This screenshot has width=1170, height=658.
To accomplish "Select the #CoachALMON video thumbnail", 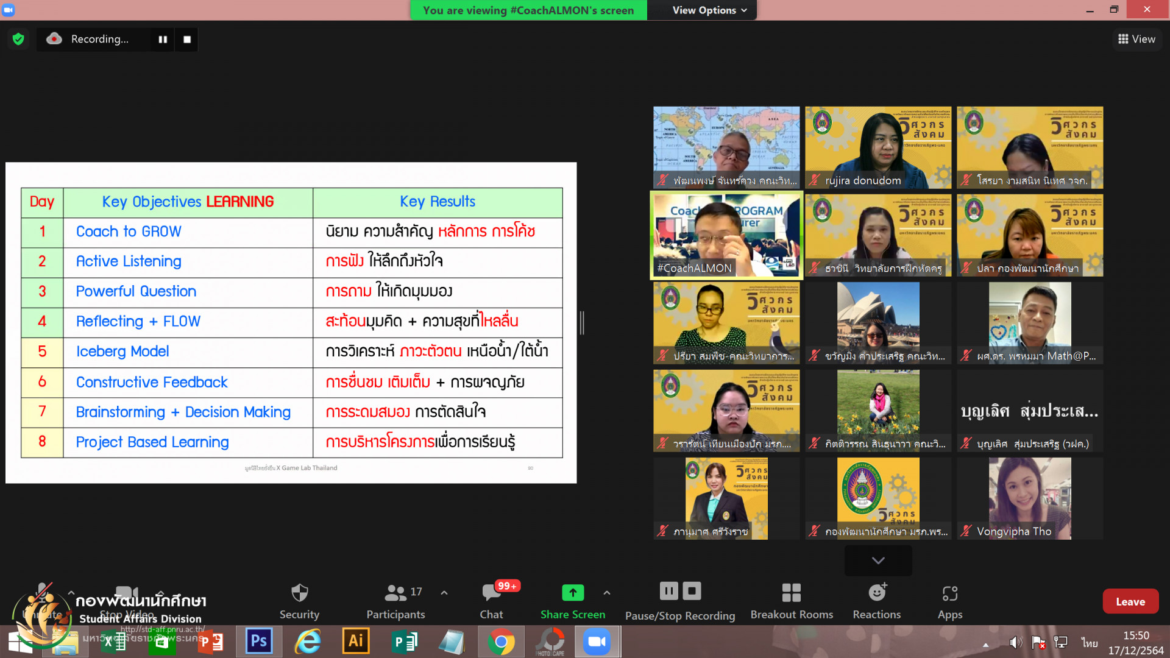I will [726, 235].
